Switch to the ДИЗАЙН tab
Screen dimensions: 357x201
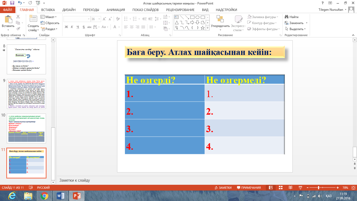click(x=69, y=10)
